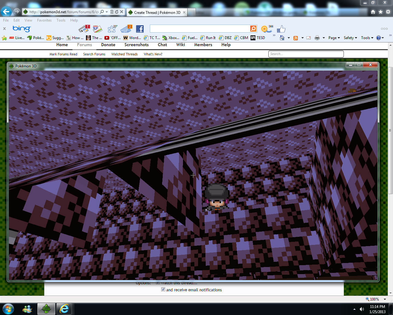Open the View menu
The width and height of the screenshot is (393, 315).
click(28, 20)
